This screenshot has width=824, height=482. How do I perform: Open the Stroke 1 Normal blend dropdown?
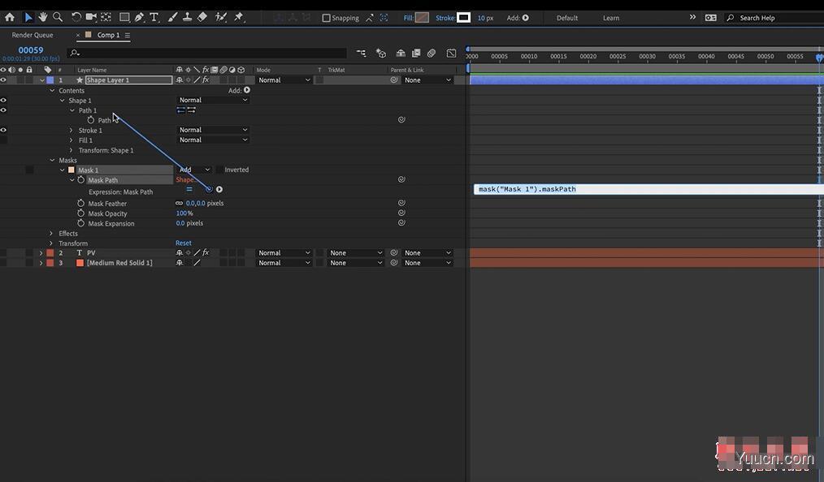click(x=213, y=130)
